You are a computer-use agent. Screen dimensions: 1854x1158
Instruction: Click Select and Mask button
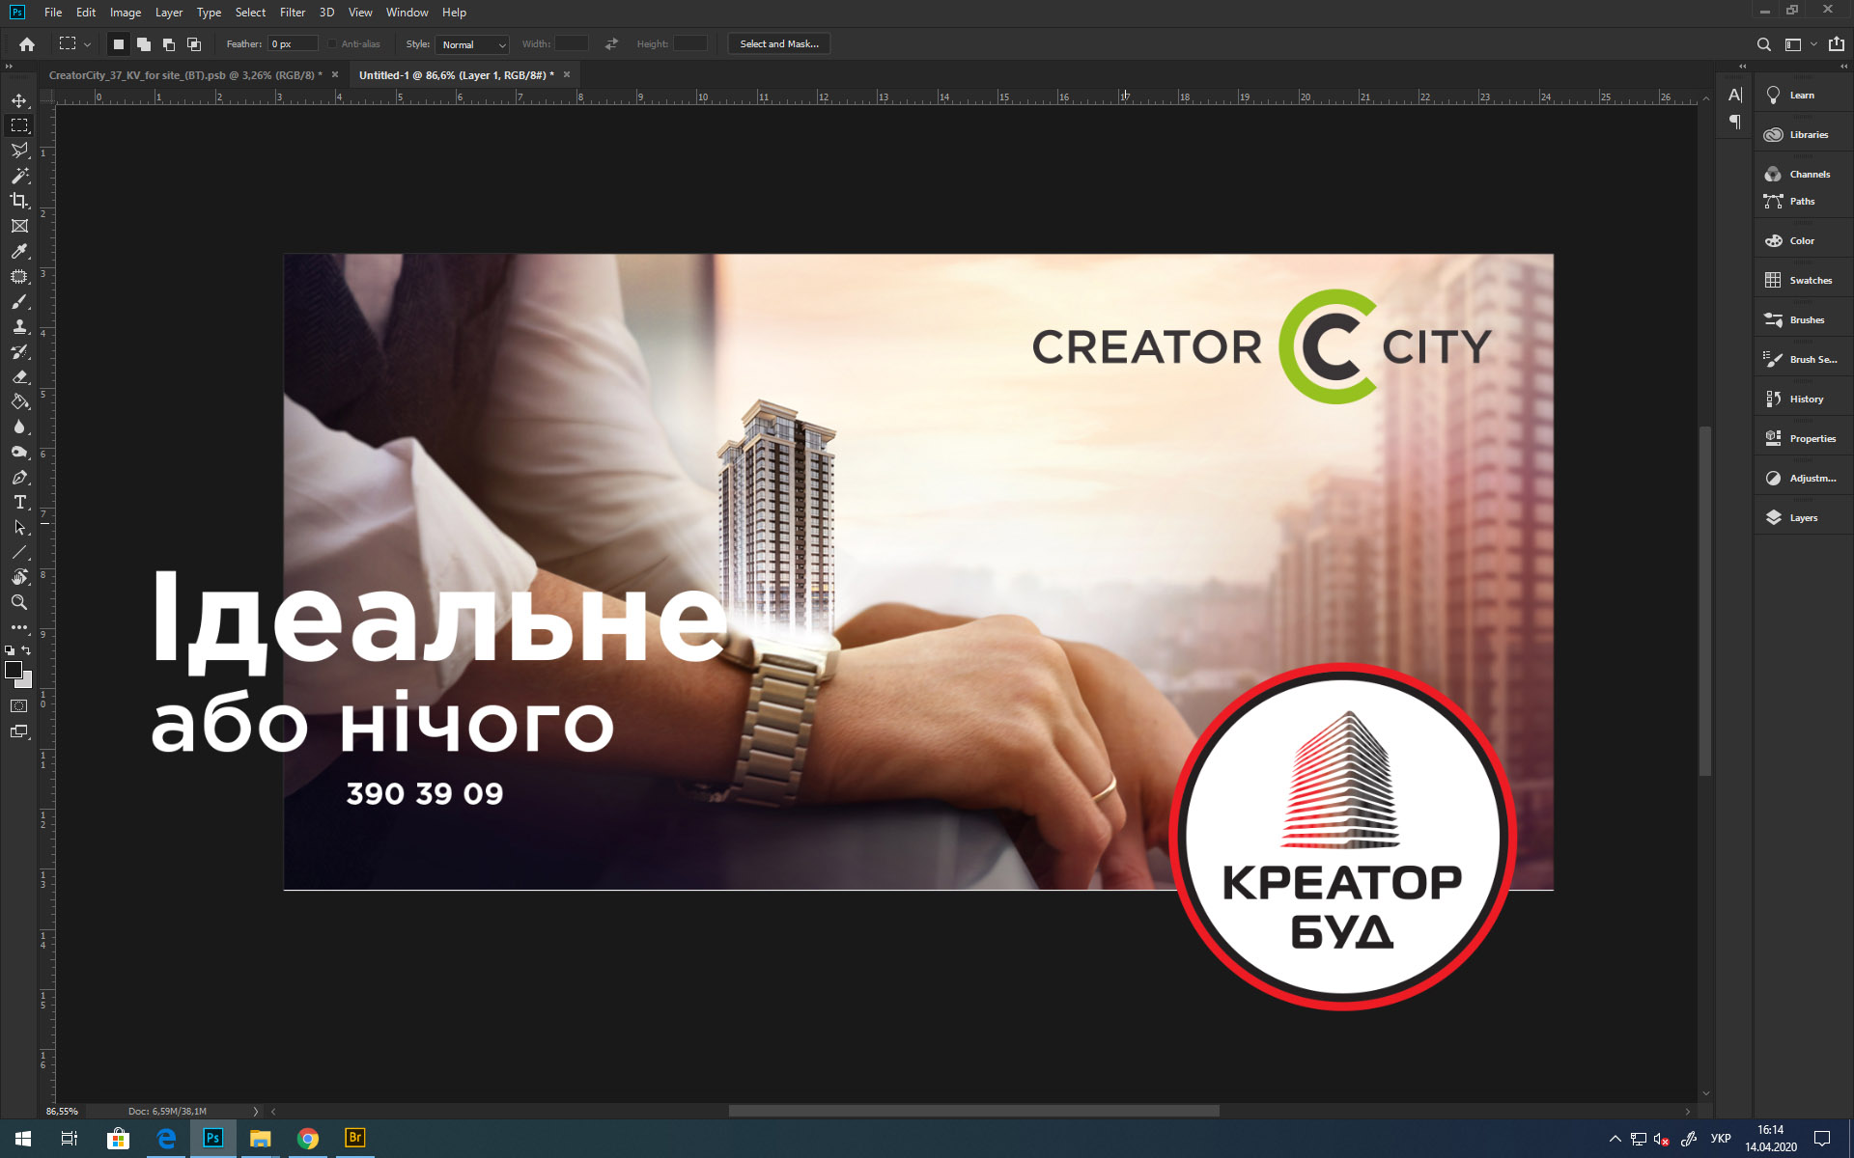[x=779, y=44]
